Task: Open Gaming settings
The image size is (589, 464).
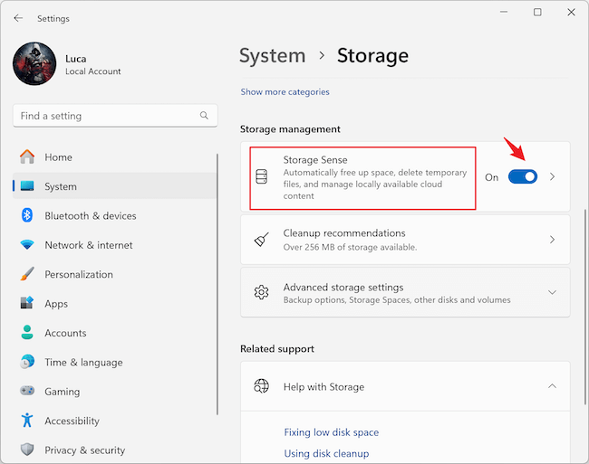Action: point(114,392)
